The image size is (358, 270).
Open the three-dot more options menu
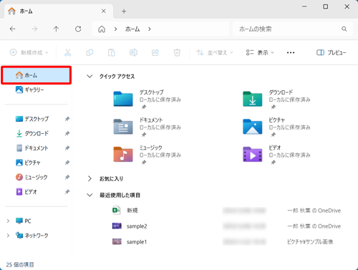[291, 52]
